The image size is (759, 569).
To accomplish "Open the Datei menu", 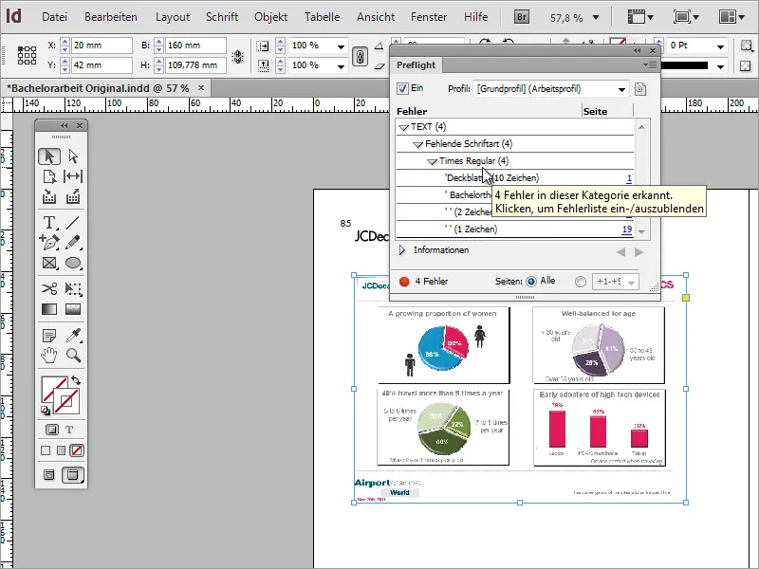I will [54, 17].
